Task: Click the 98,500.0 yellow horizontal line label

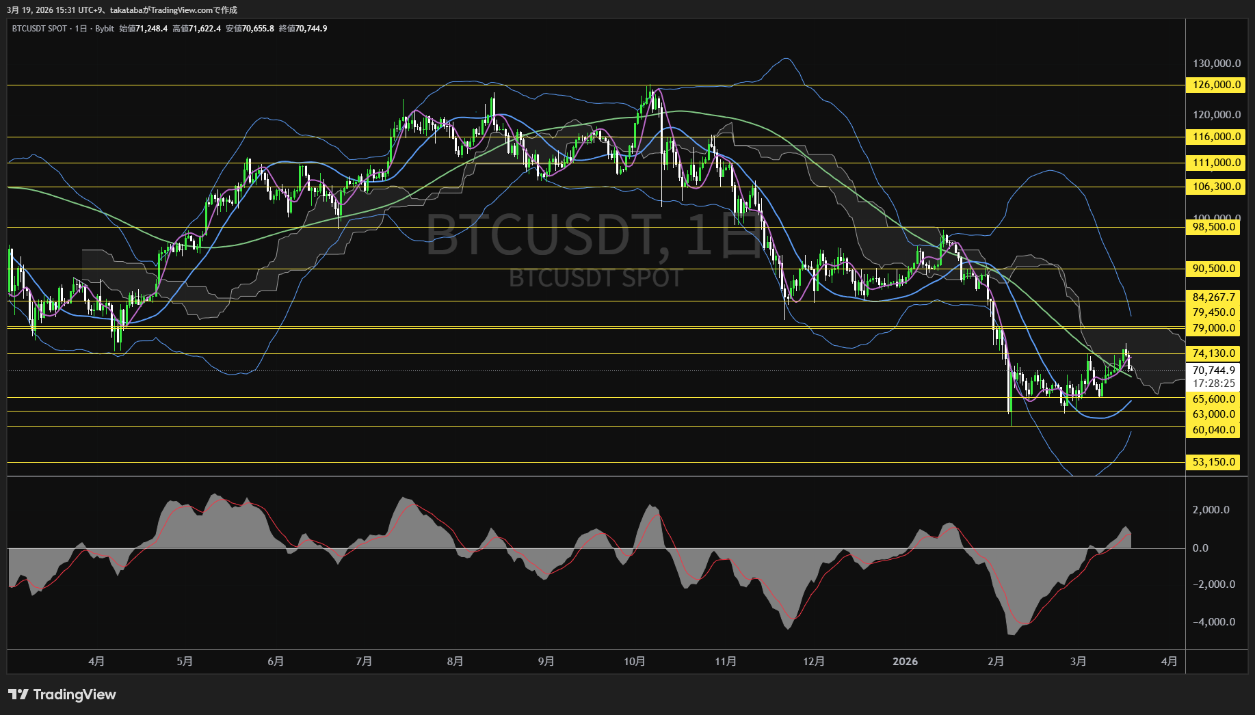Action: point(1213,226)
